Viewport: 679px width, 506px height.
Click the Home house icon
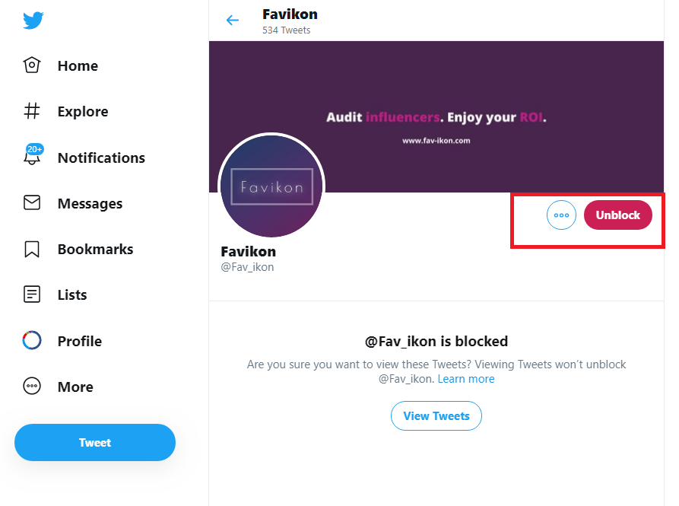pyautogui.click(x=32, y=65)
